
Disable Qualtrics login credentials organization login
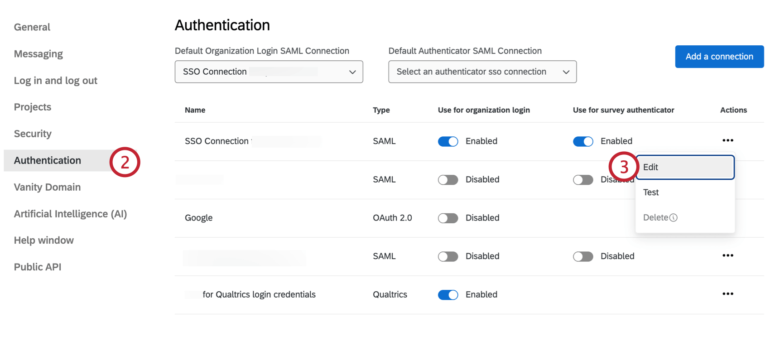point(448,295)
